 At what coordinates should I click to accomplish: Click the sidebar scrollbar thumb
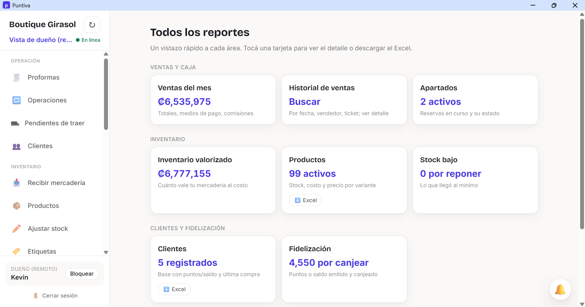106,94
